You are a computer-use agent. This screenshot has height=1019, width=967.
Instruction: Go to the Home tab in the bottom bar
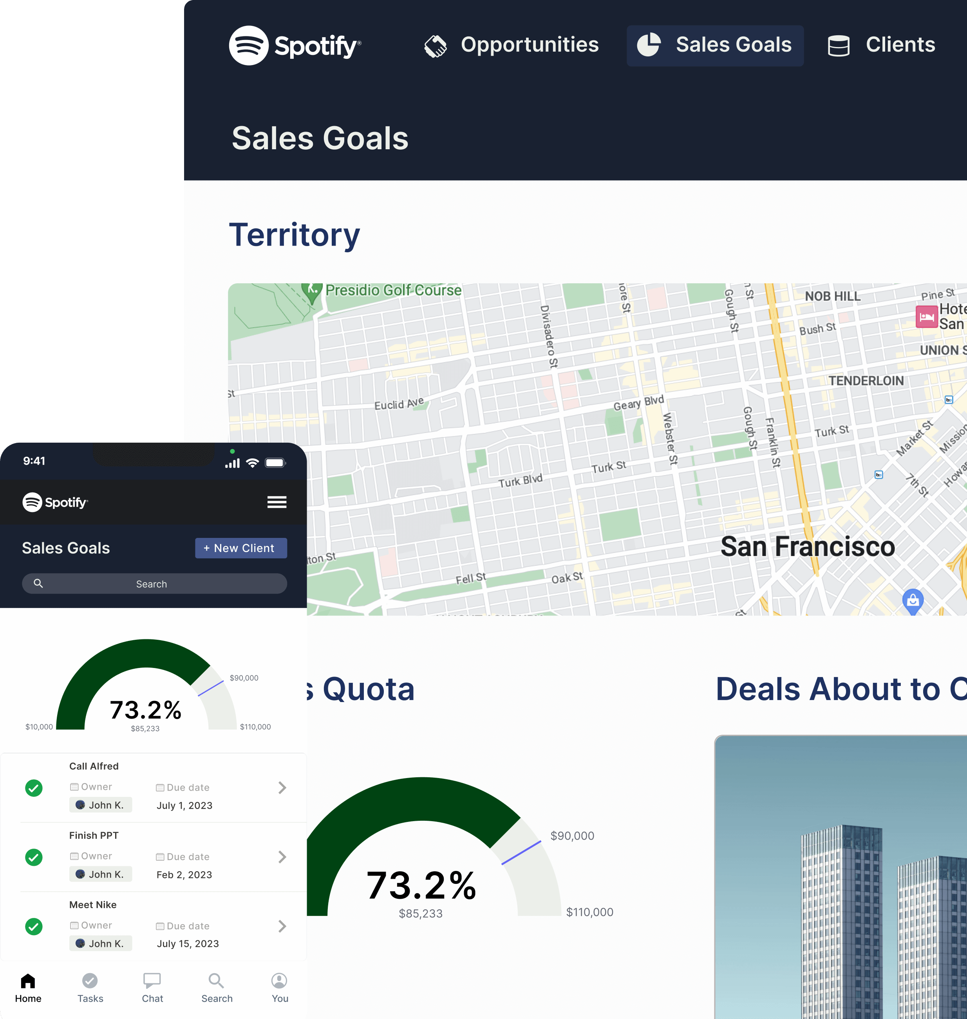coord(28,988)
